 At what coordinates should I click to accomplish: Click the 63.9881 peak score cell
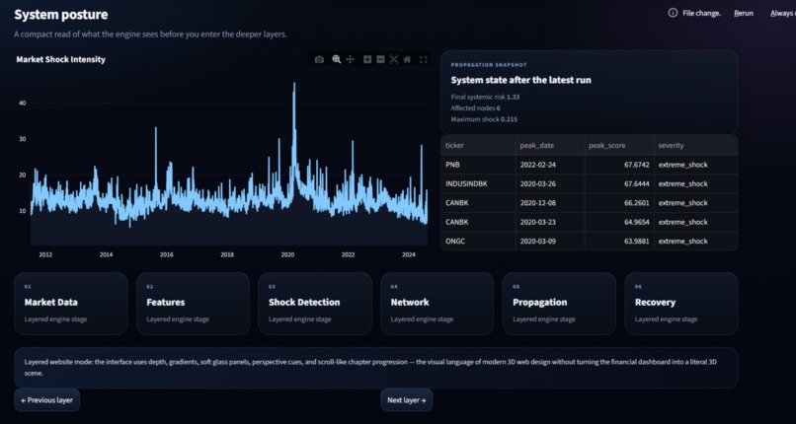coord(619,242)
